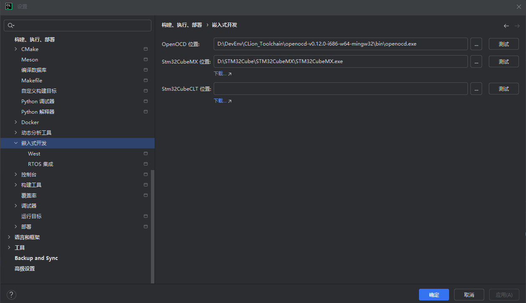Click the settings tree vertical scrollbar
The width and height of the screenshot is (526, 303).
point(153,226)
